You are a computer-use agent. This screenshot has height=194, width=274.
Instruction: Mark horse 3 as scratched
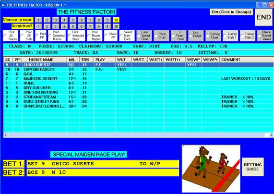[56, 26]
